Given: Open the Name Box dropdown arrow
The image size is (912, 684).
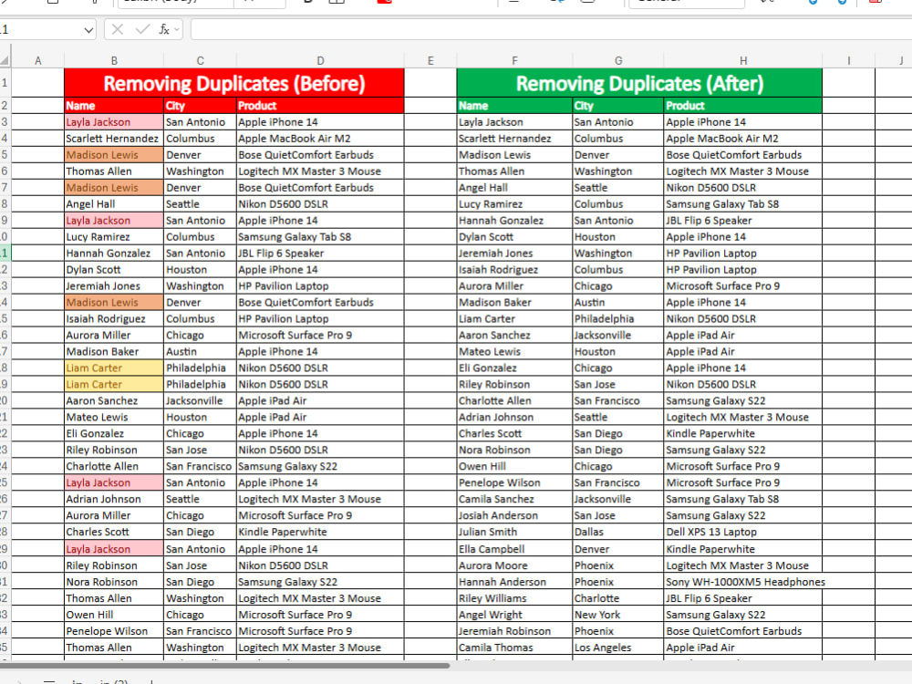Looking at the screenshot, I should point(88,30).
